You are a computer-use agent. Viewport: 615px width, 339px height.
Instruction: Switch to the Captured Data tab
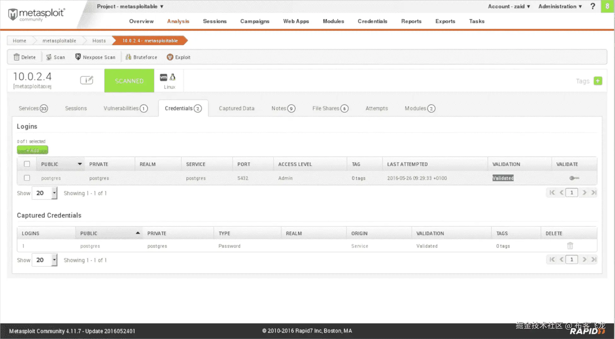237,108
